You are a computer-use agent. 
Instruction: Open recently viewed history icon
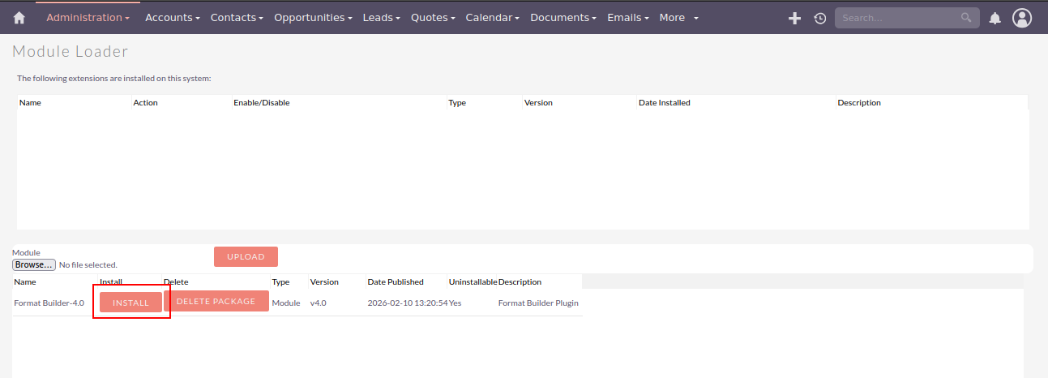pyautogui.click(x=819, y=18)
